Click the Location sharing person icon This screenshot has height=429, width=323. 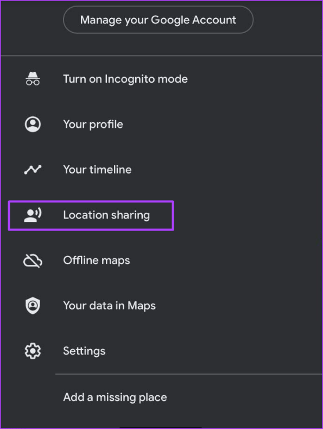click(33, 215)
